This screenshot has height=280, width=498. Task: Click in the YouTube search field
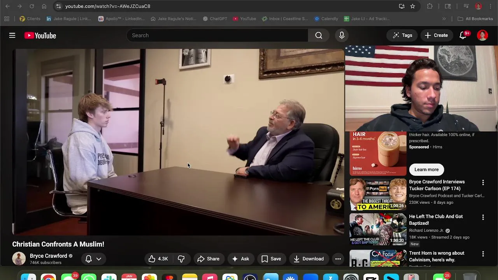(217, 35)
